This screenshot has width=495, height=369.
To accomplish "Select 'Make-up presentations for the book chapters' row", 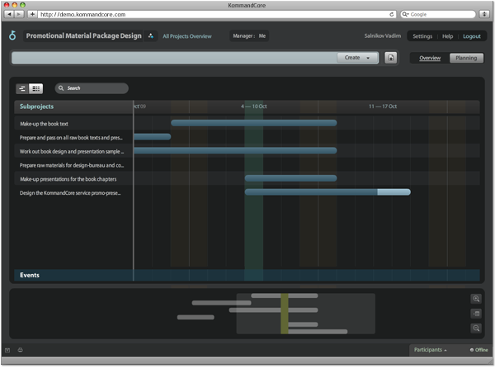I will click(x=68, y=179).
